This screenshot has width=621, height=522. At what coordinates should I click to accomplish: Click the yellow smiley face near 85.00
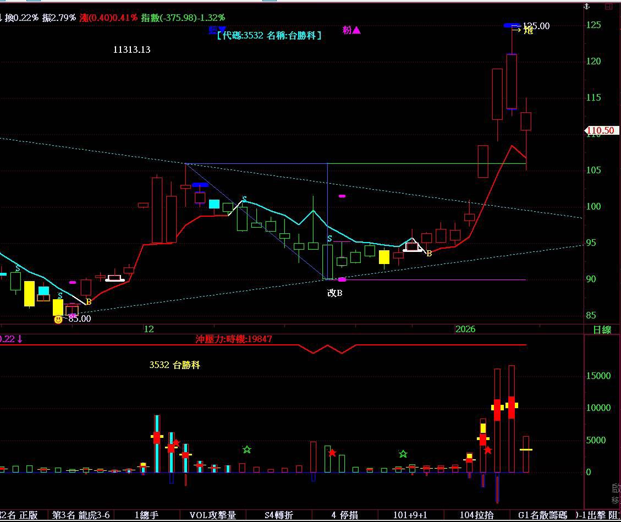pos(58,319)
